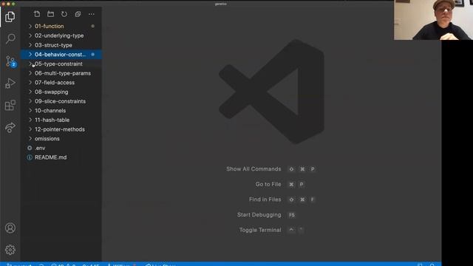Click the .env file gear icon
The image size is (473, 266).
(x=30, y=148)
